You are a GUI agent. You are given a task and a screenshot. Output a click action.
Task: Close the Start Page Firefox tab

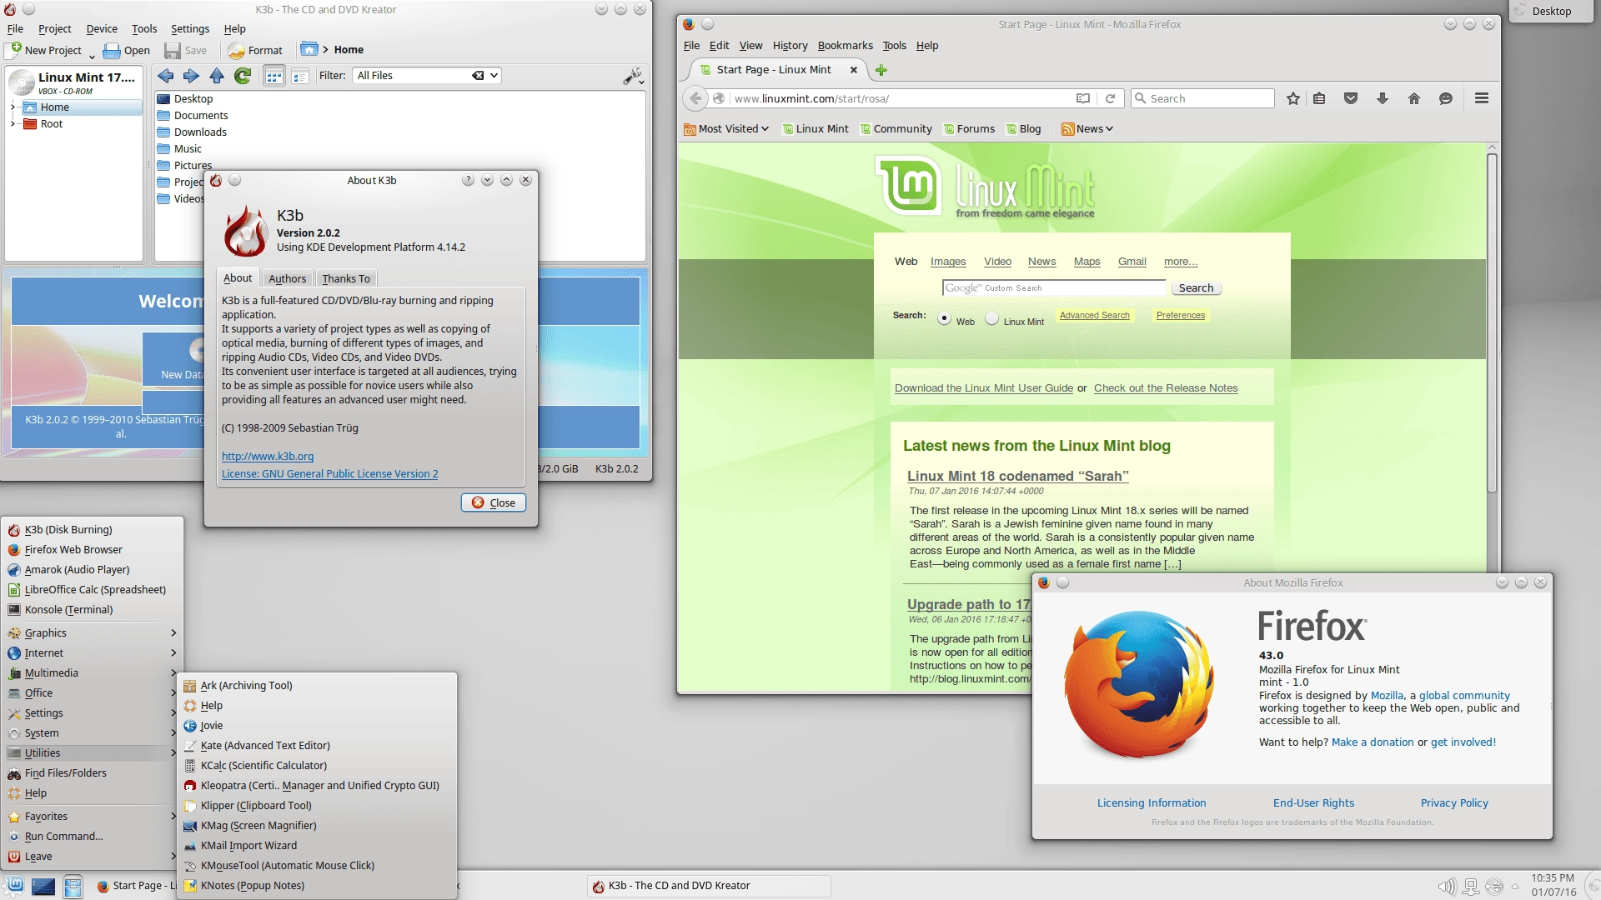click(853, 70)
